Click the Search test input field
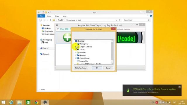Viewport: 187px width, 105px height. pos(135,20)
